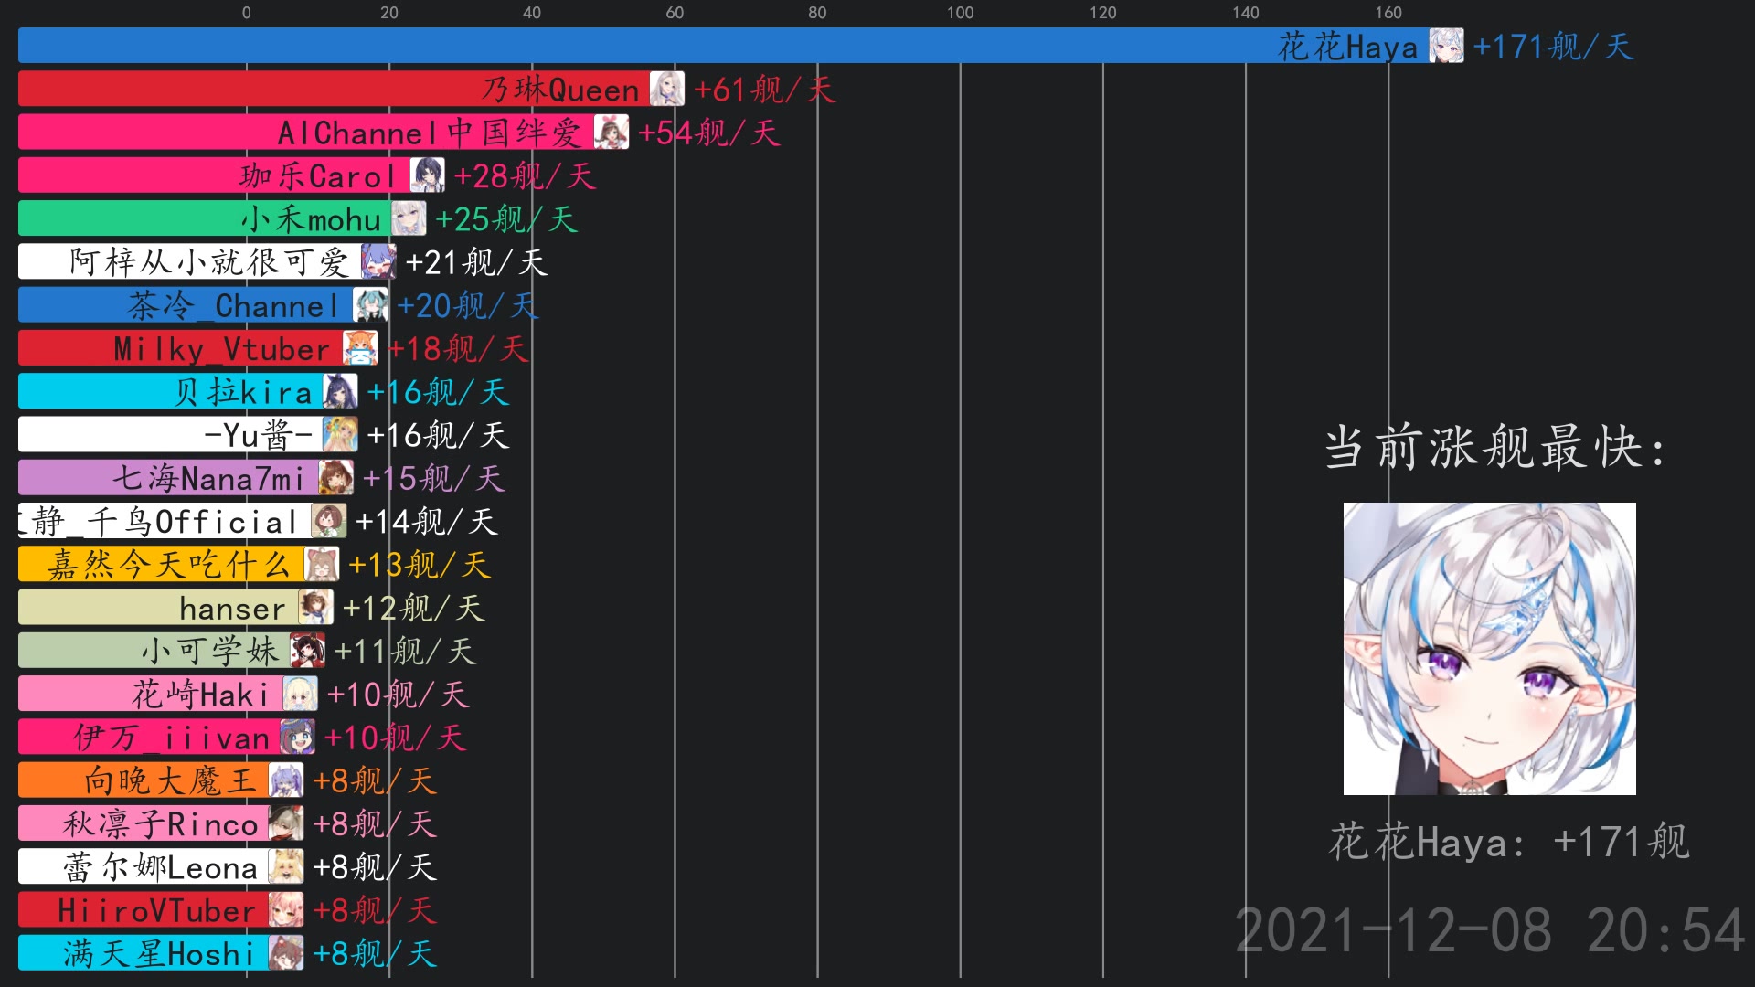1755x987 pixels.
Task: Click the +18舰/天 value text
Action: pyautogui.click(x=458, y=349)
